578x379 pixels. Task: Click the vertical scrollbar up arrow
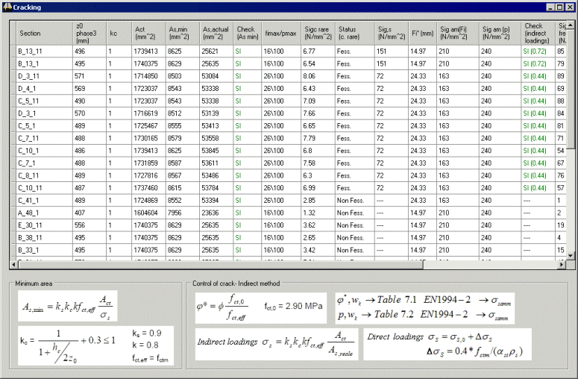point(570,25)
